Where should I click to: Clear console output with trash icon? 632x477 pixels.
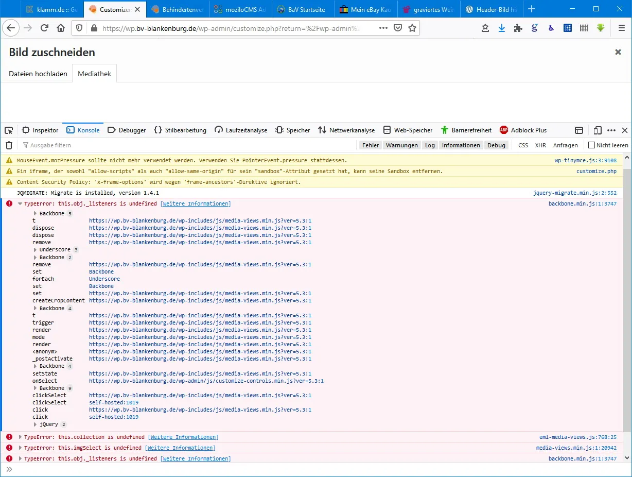point(9,145)
